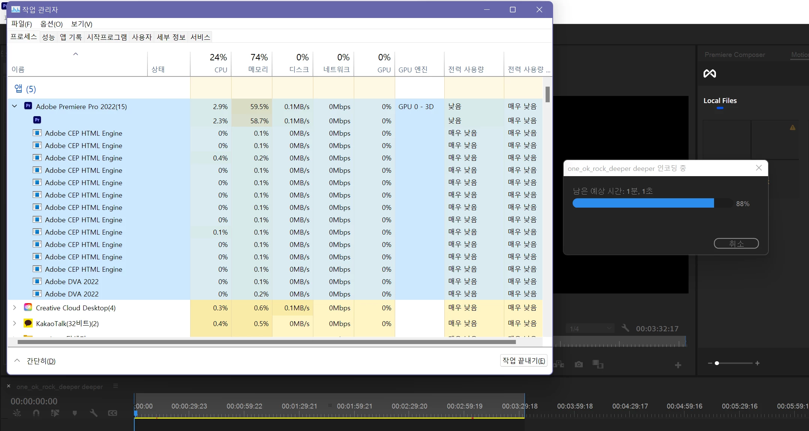Toggle insert sequences as nests
The width and height of the screenshot is (809, 431).
(x=17, y=413)
